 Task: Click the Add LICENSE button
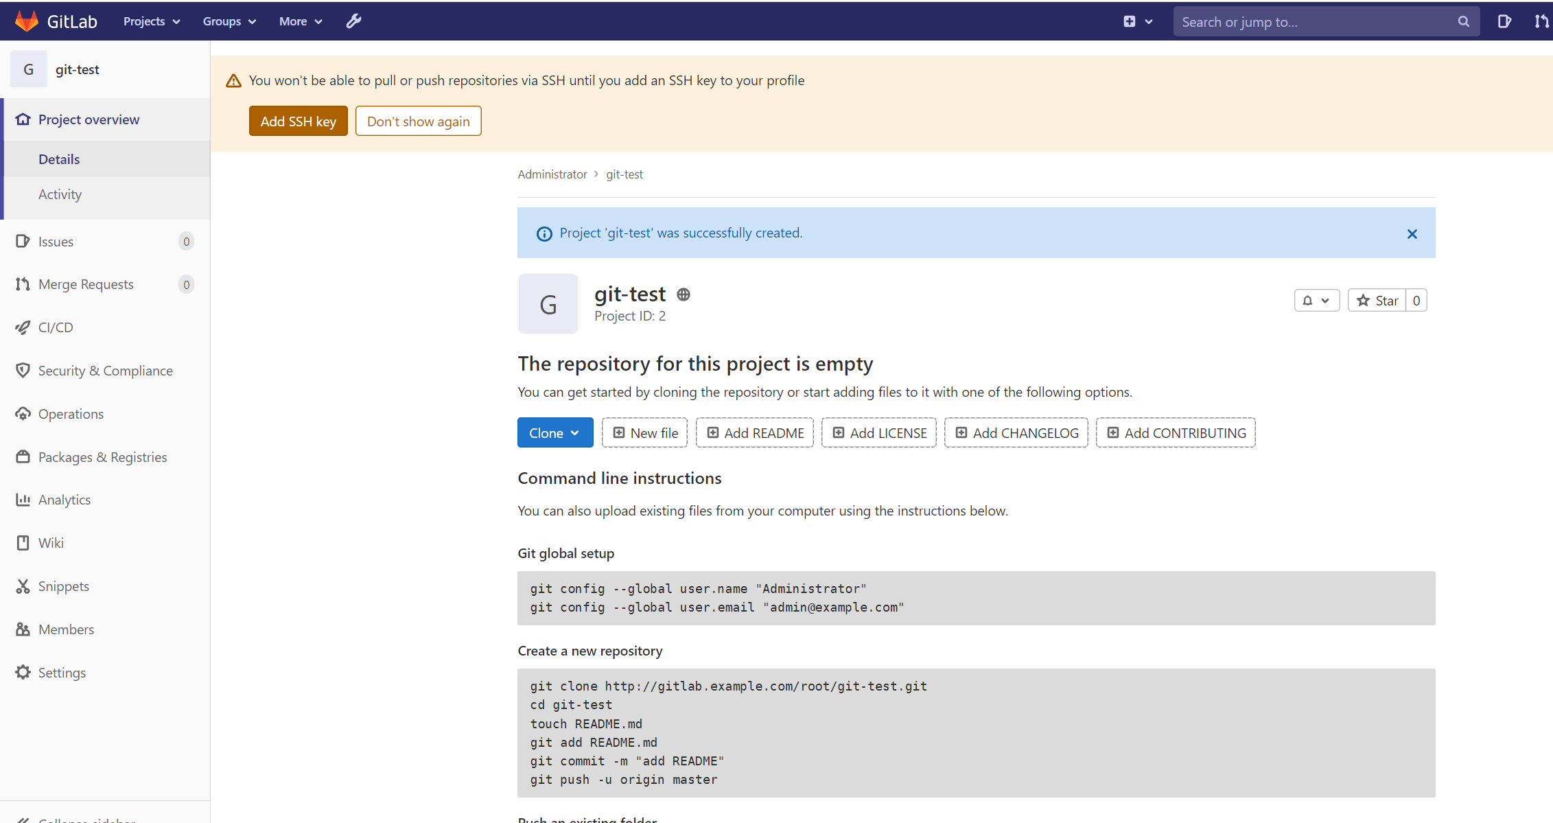(878, 433)
